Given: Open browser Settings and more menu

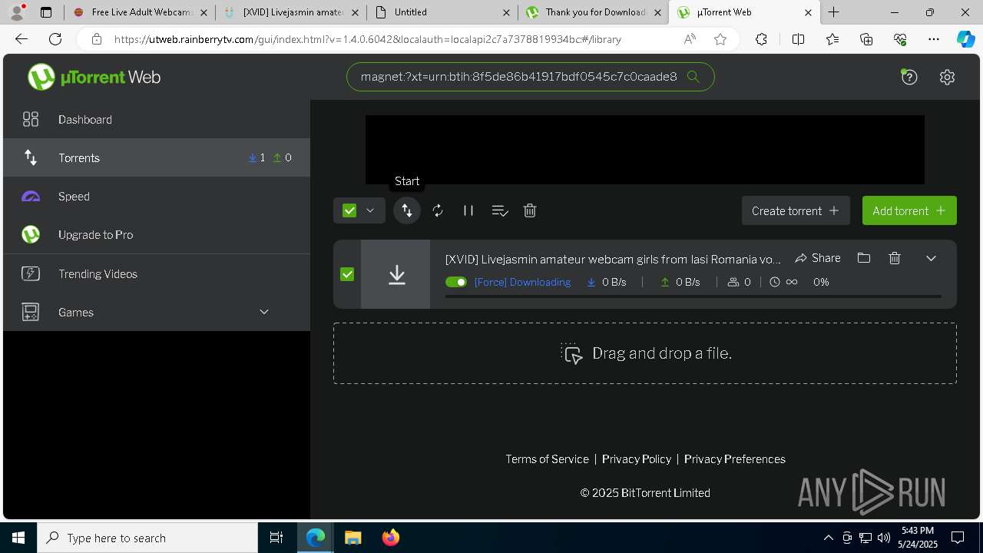Looking at the screenshot, I should pos(934,39).
